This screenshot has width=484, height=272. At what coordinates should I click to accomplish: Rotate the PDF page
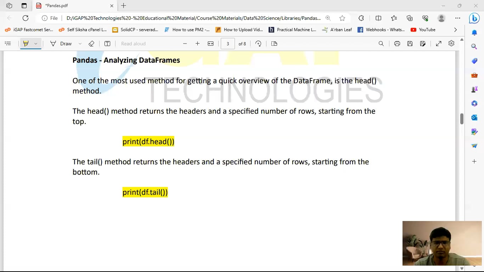(x=258, y=44)
